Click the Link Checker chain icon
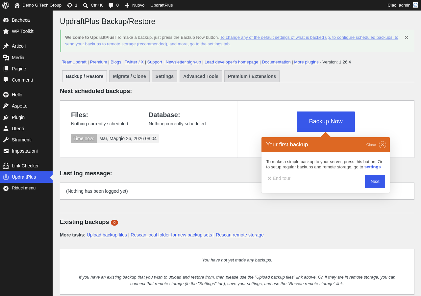Screen dimensions: 421x296 pos(6,166)
